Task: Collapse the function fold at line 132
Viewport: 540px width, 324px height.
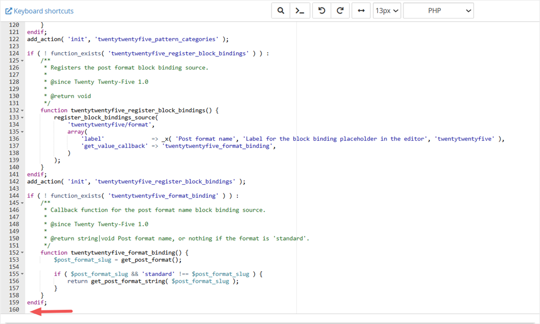Action: (x=22, y=111)
